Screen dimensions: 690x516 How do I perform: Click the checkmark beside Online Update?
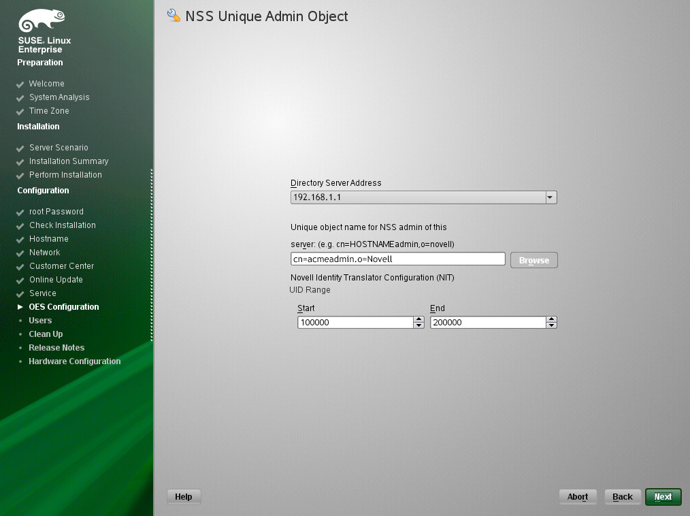(x=20, y=280)
